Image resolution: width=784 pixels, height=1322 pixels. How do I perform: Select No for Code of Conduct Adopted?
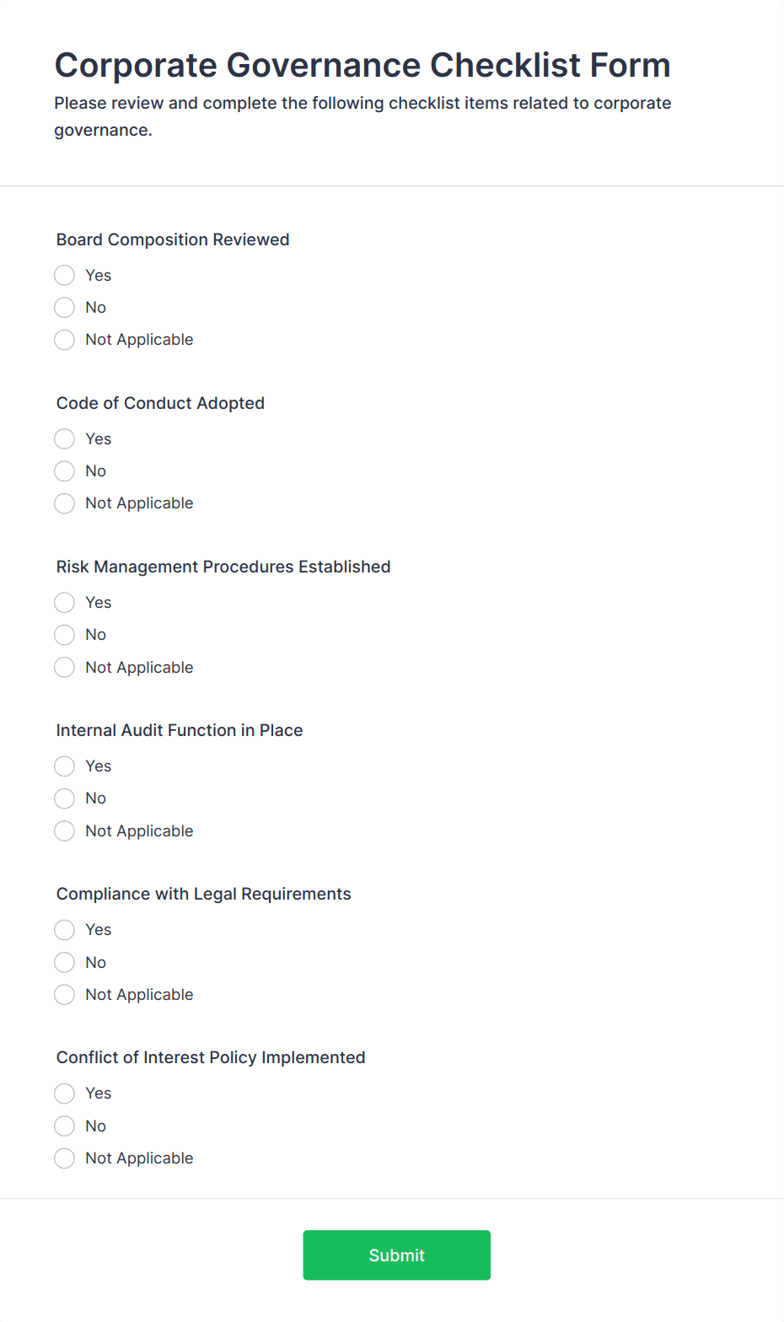click(65, 471)
